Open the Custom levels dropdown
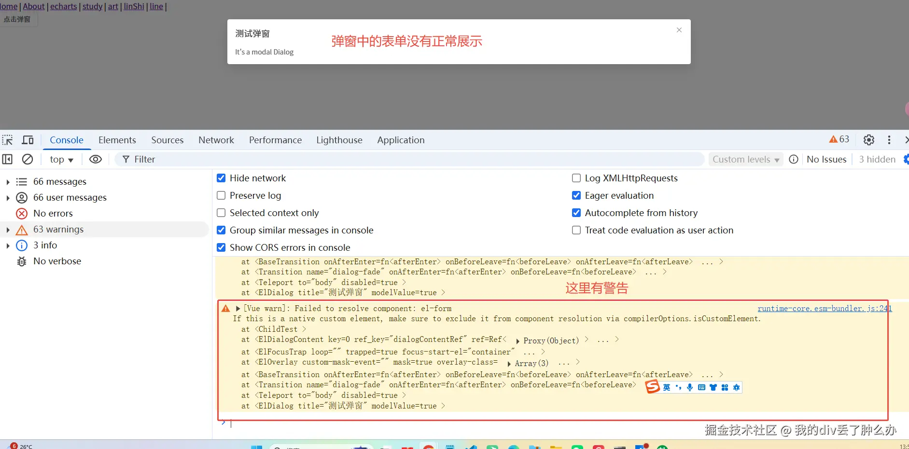This screenshot has width=909, height=449. pos(746,159)
